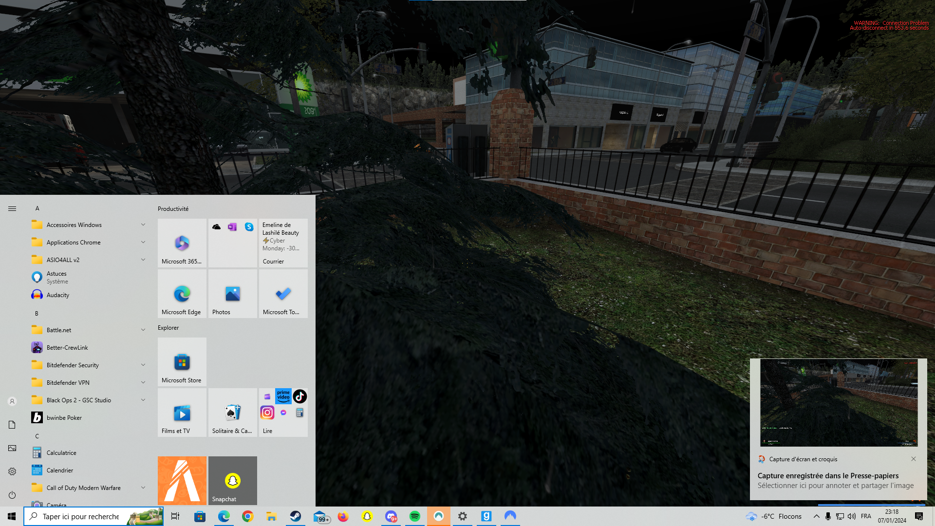
Task: Open Instagram in the Lire group
Action: [267, 413]
